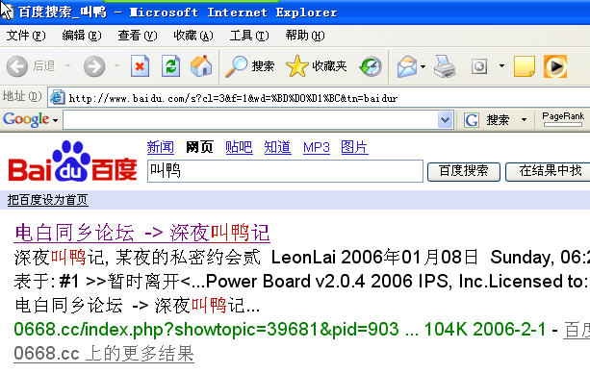Viewport: 590px width, 373px height.
Task: Open the 收藏(A) menu
Action: (x=193, y=36)
